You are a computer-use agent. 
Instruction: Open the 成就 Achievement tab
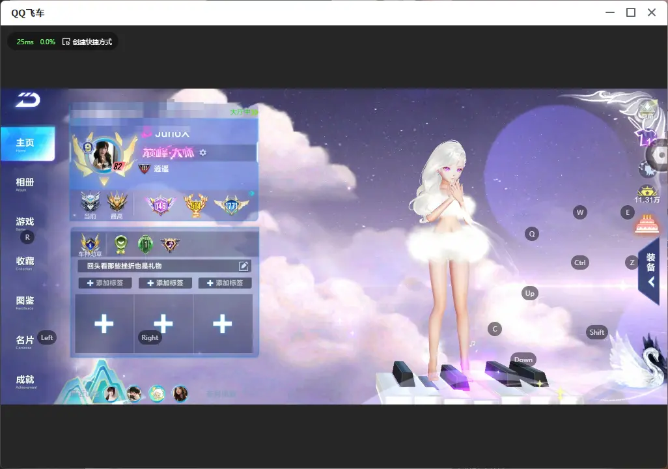[x=25, y=381]
